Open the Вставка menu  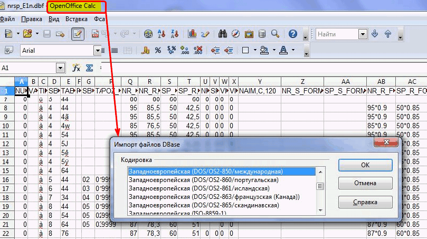77,18
